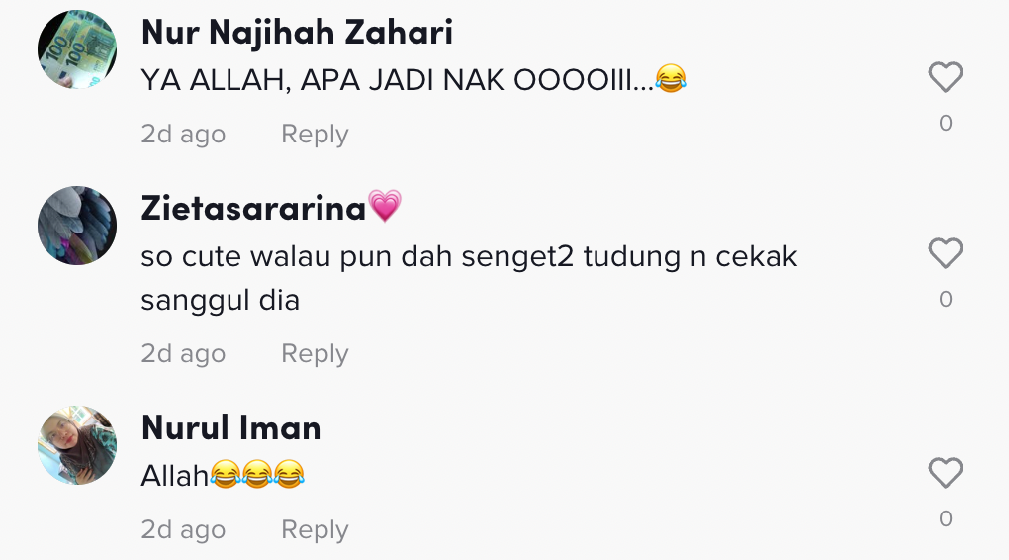The height and width of the screenshot is (560, 1009).
Task: Go to the Nurul Iman username
Action: click(231, 428)
